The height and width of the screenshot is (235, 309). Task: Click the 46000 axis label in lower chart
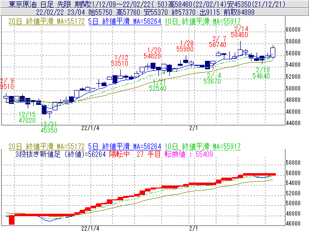pos(293,224)
